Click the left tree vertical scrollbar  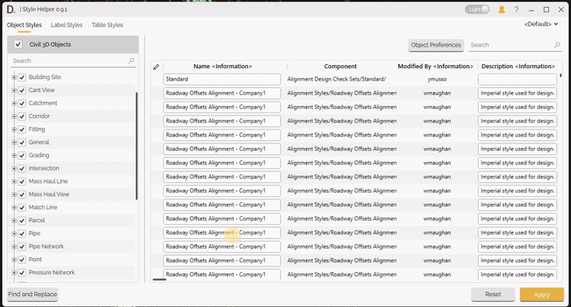click(x=137, y=146)
